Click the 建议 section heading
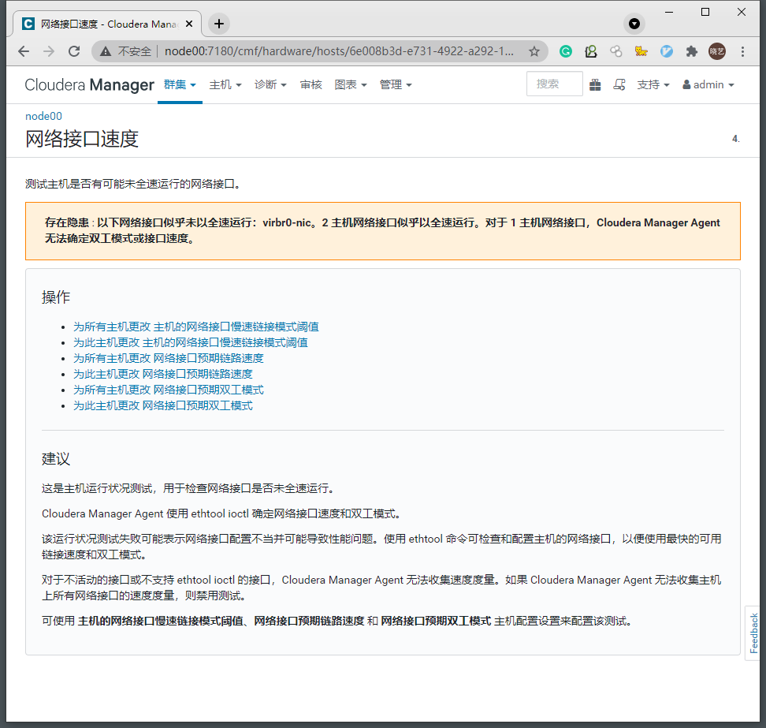This screenshot has width=766, height=728. tap(56, 459)
